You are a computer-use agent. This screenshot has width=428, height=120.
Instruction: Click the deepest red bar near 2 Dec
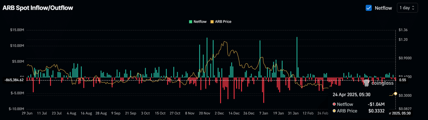click(x=220, y=90)
